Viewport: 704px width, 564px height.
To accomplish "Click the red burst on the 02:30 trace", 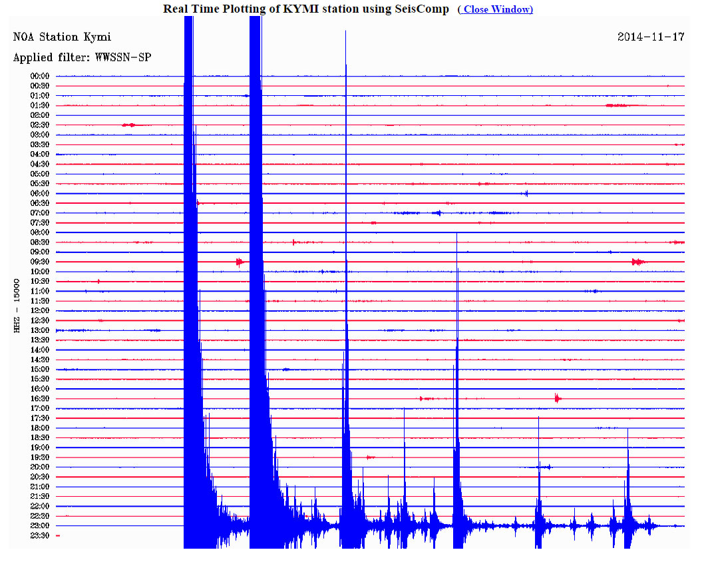I will tap(129, 125).
